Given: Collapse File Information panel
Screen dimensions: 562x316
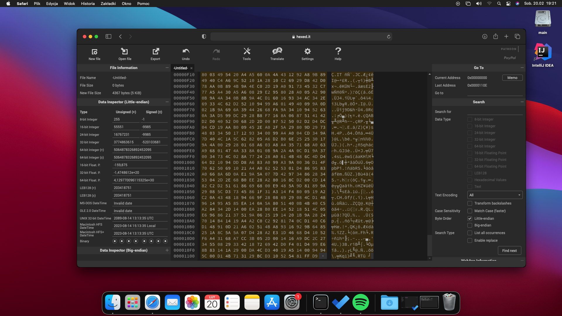Looking at the screenshot, I should click(167, 68).
